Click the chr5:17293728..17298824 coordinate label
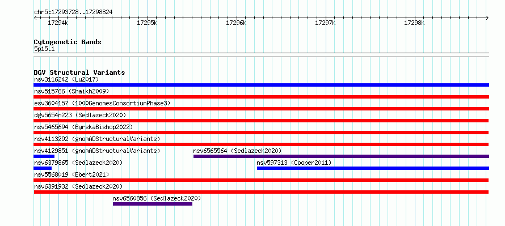 coord(73,12)
